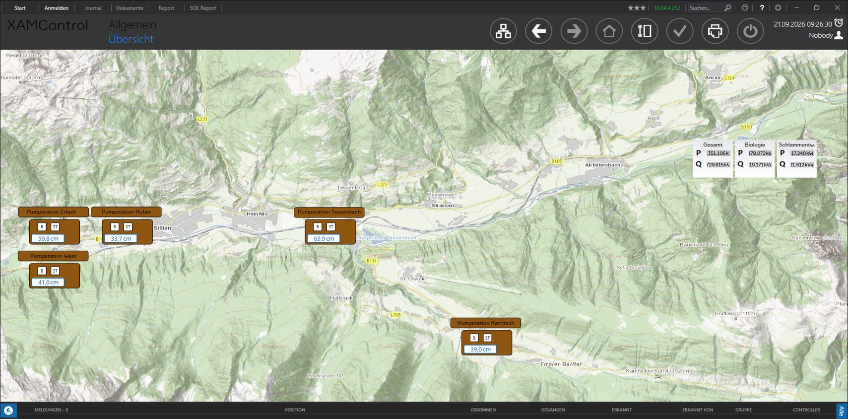Click the CONTROLLER column header
This screenshot has width=848, height=419.
[806, 410]
